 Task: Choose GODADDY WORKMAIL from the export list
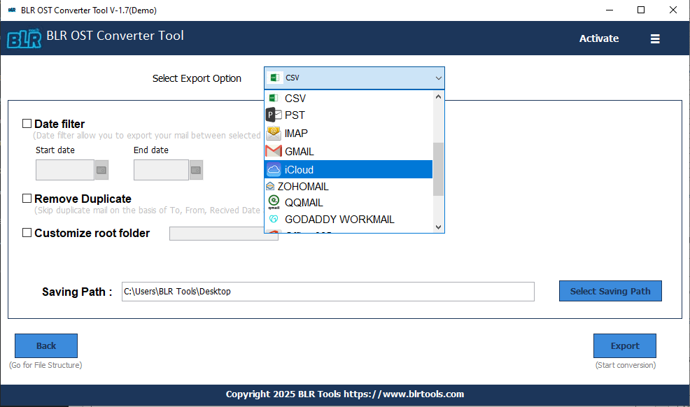coord(348,219)
